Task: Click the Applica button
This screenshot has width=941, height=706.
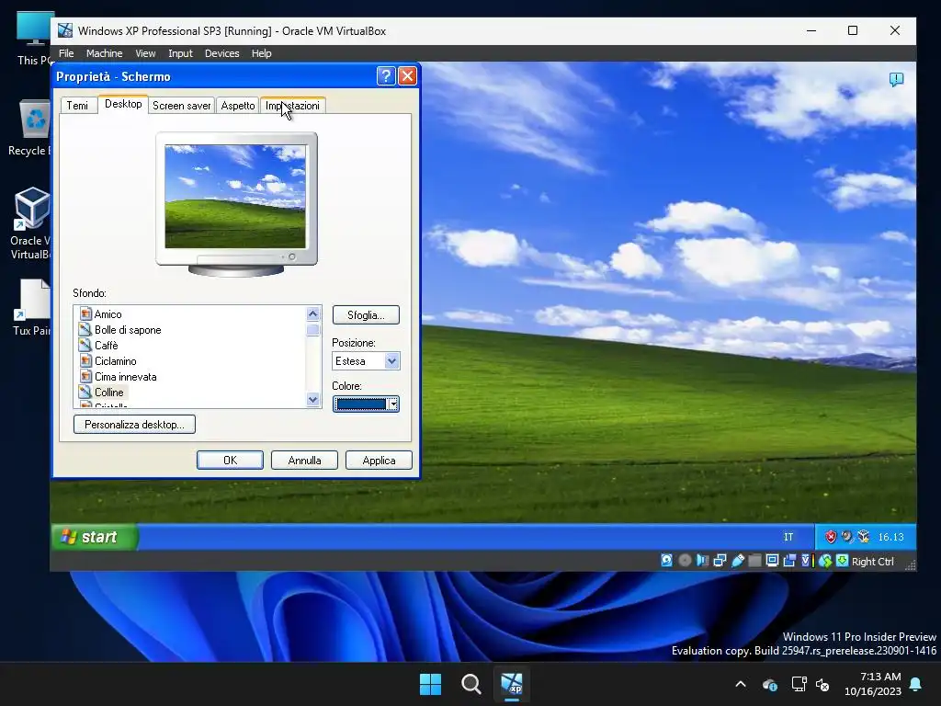Action: tap(379, 461)
